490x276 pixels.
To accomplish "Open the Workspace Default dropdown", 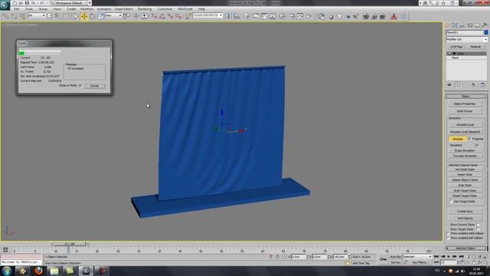I will tap(73, 3).
